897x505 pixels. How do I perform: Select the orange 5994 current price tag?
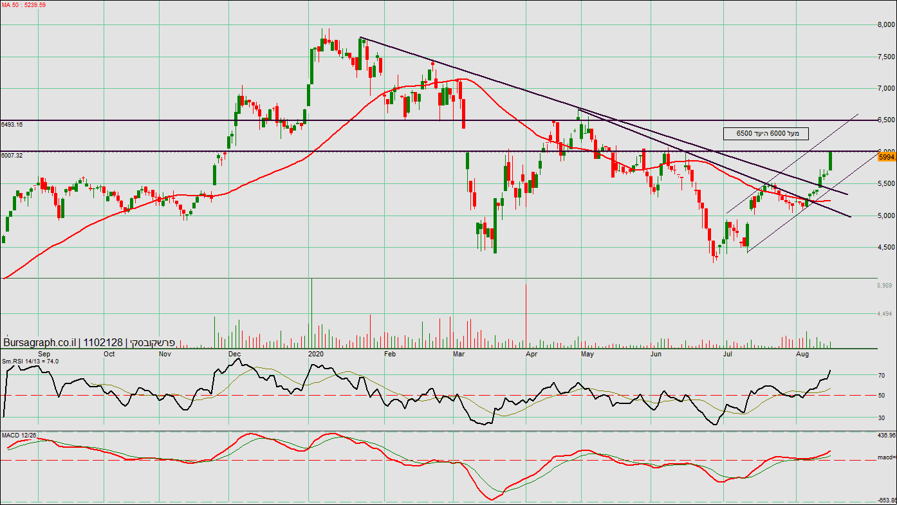pyautogui.click(x=886, y=157)
